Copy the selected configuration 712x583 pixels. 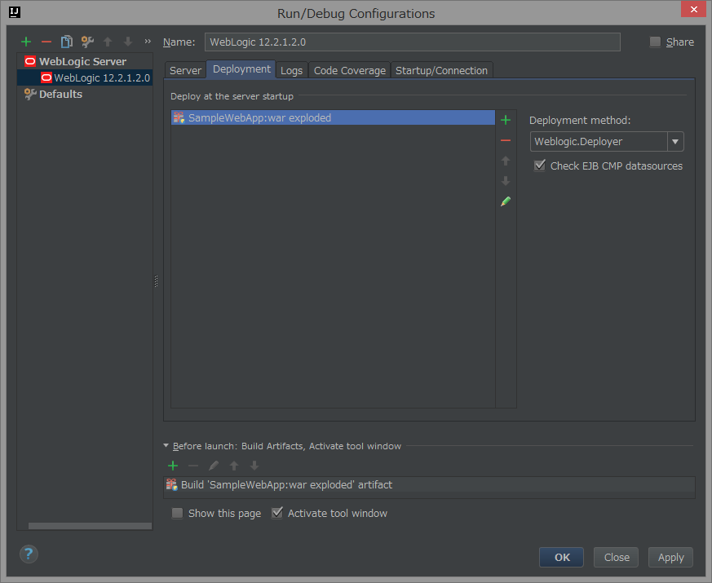[x=67, y=42]
